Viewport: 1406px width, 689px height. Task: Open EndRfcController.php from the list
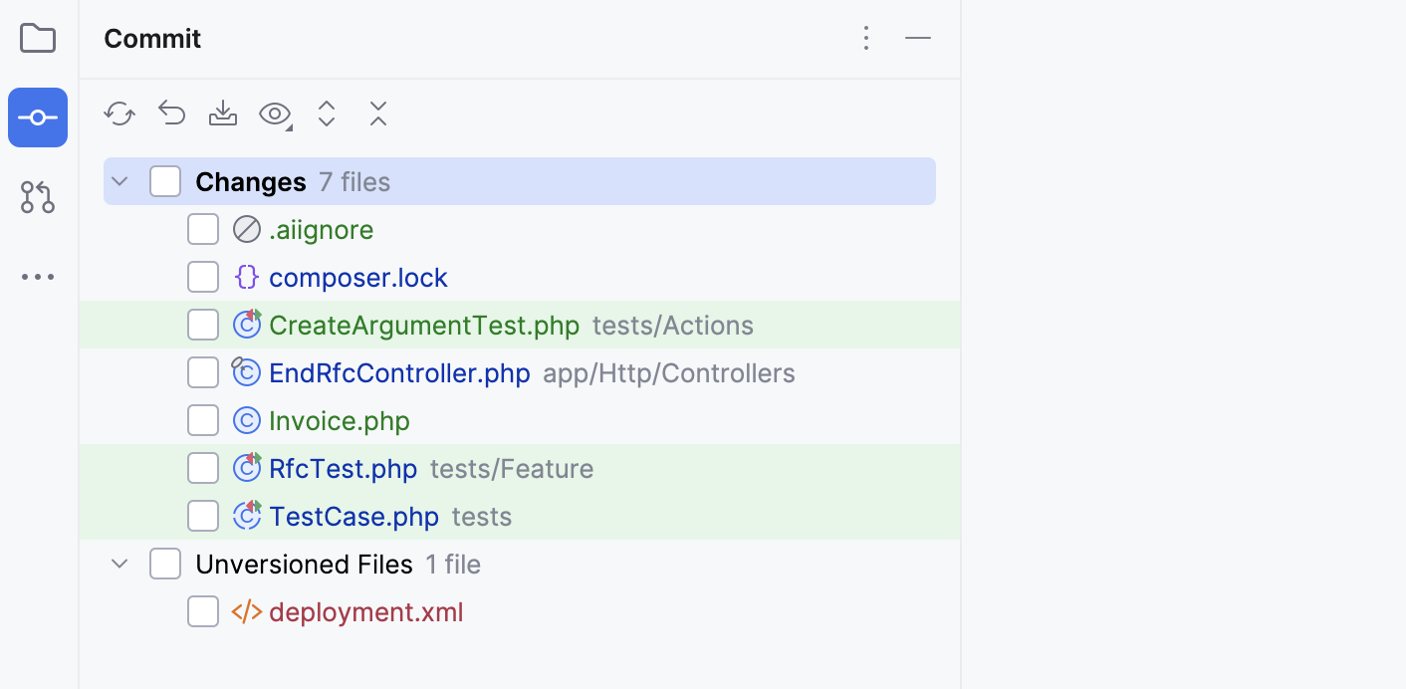pos(399,372)
